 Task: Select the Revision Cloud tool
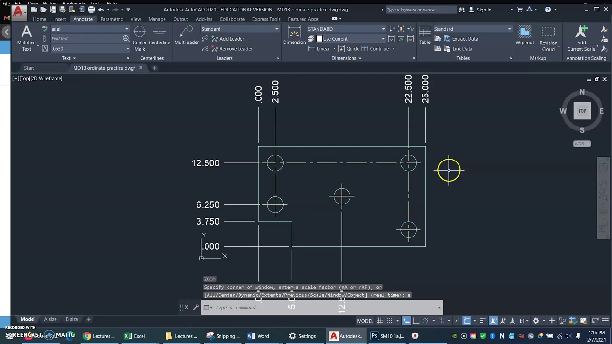[548, 39]
